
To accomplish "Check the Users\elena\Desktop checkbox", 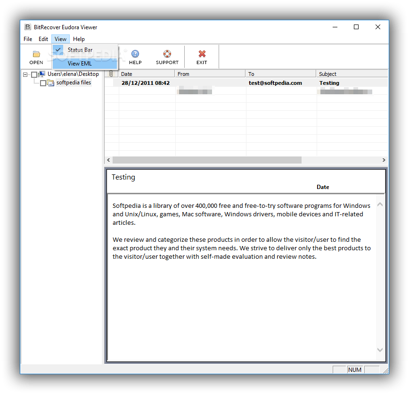I will click(x=34, y=74).
